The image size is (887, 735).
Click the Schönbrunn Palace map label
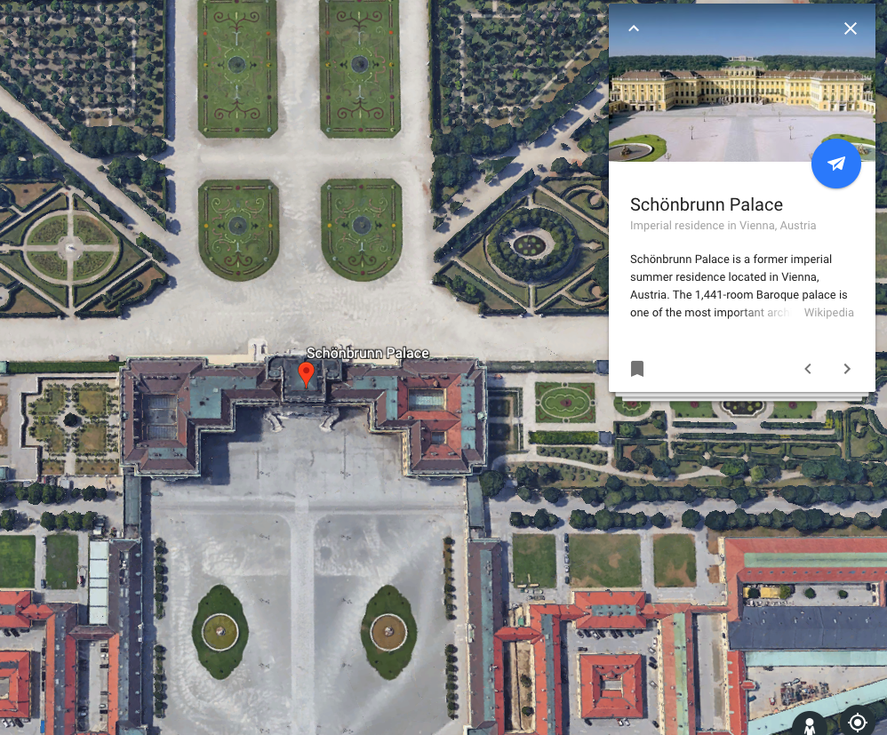[368, 353]
